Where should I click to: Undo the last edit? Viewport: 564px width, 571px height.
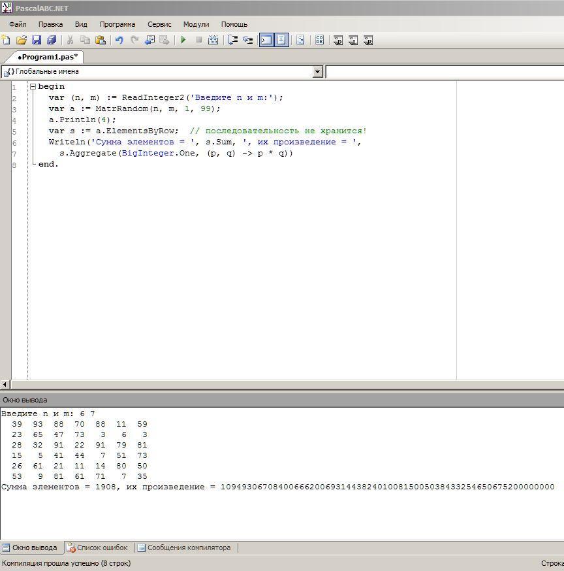pyautogui.click(x=119, y=40)
